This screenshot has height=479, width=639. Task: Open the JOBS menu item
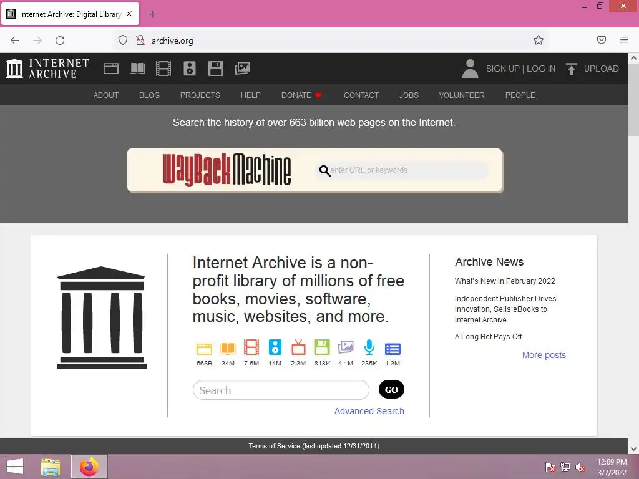(x=409, y=95)
